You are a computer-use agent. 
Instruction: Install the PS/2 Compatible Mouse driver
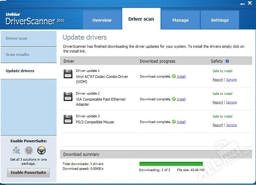181,122
